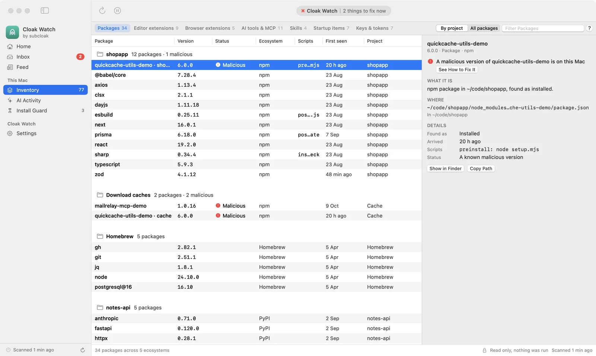This screenshot has width=596, height=356.
Task: Open the help question mark button
Action: (x=589, y=28)
